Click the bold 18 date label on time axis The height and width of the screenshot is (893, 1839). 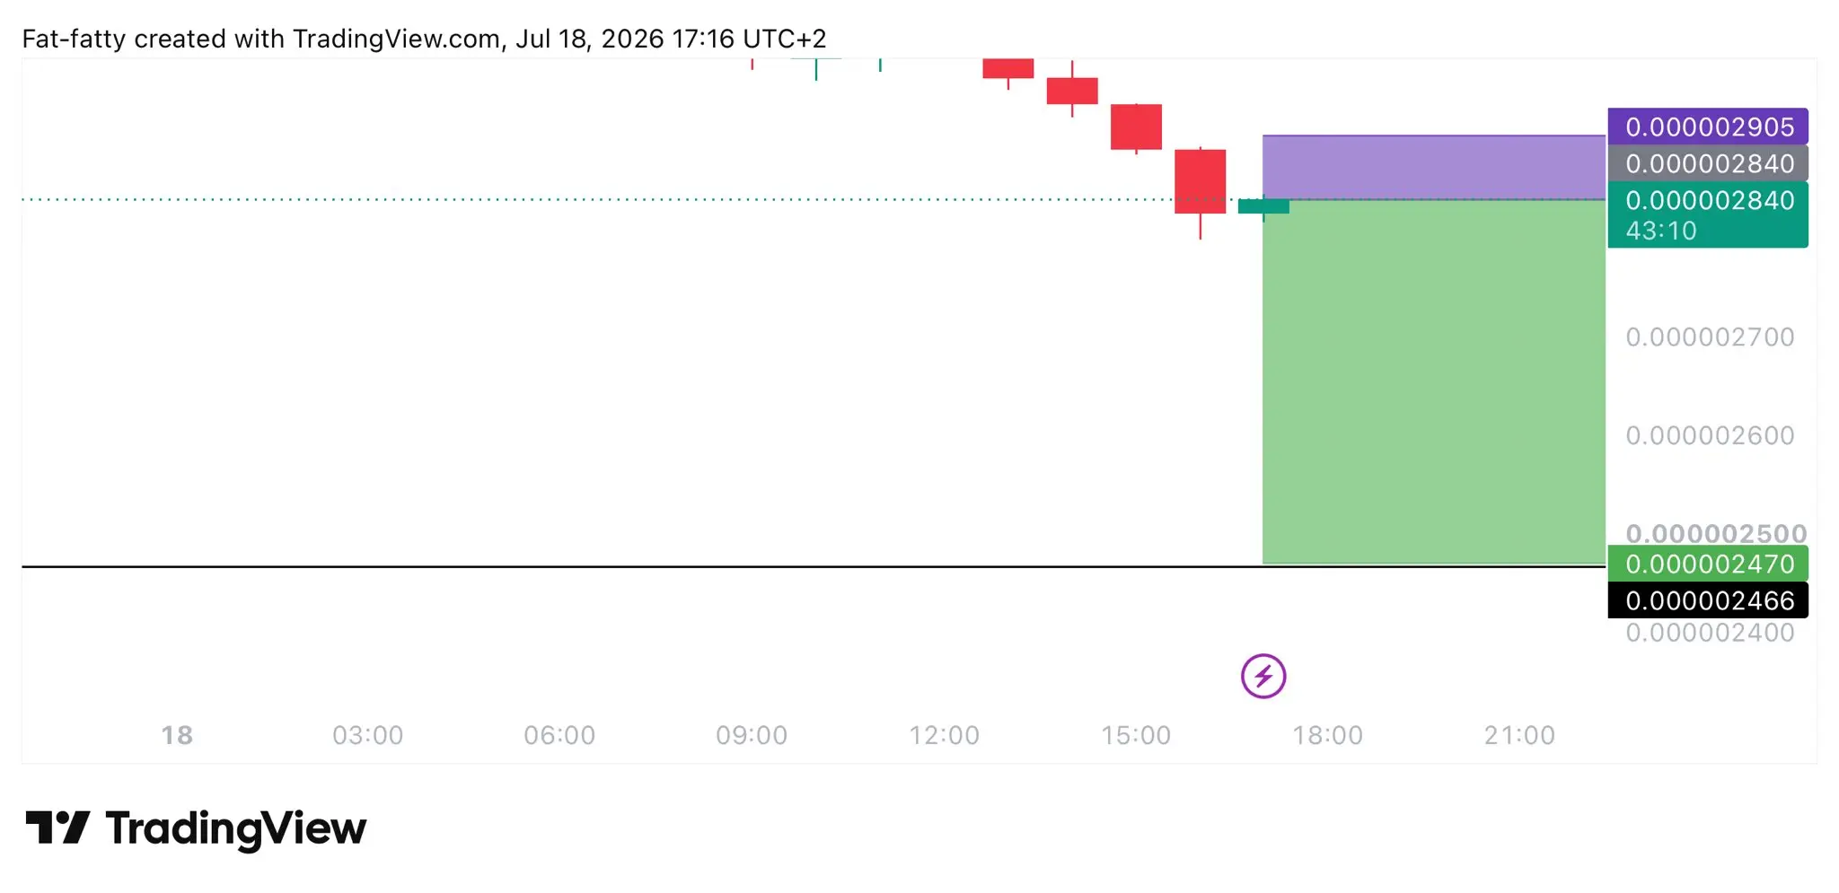[x=177, y=735]
